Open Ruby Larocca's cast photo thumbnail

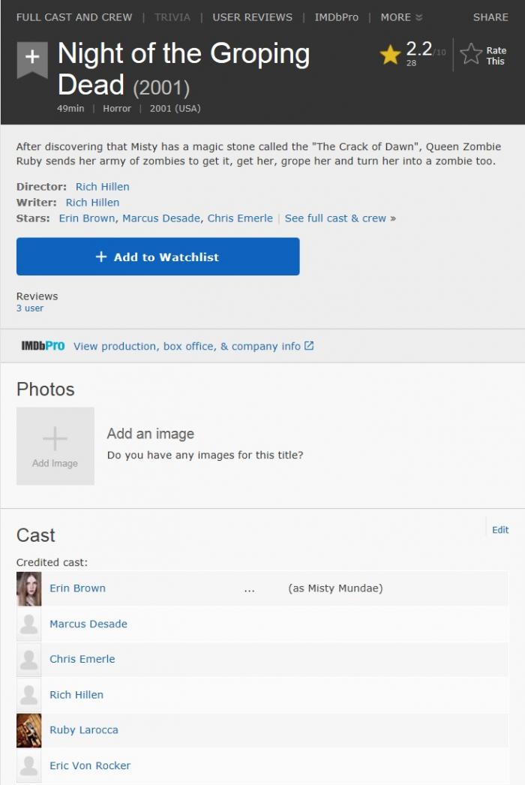pos(29,730)
